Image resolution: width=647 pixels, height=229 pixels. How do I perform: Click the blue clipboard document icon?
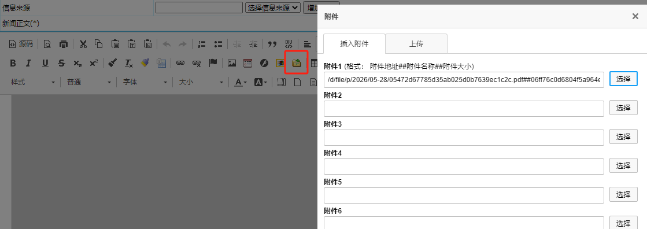(x=161, y=63)
